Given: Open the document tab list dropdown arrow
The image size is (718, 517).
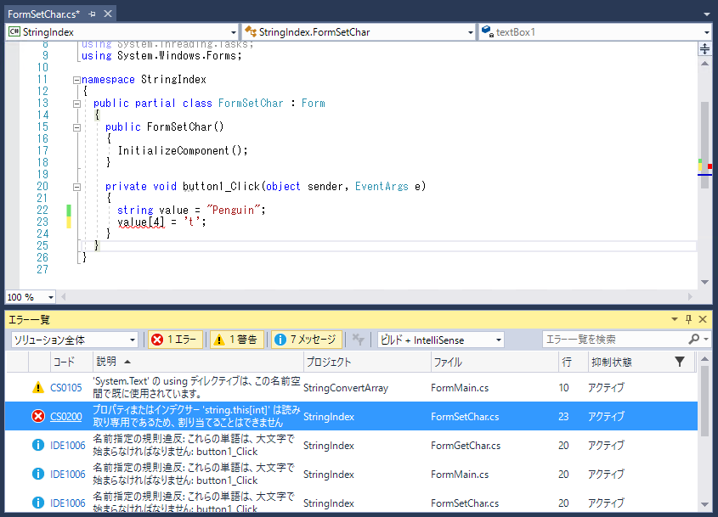Looking at the screenshot, I should click(707, 14).
